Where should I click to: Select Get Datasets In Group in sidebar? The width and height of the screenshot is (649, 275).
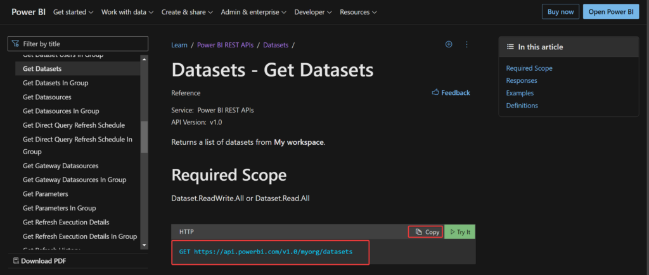point(55,83)
